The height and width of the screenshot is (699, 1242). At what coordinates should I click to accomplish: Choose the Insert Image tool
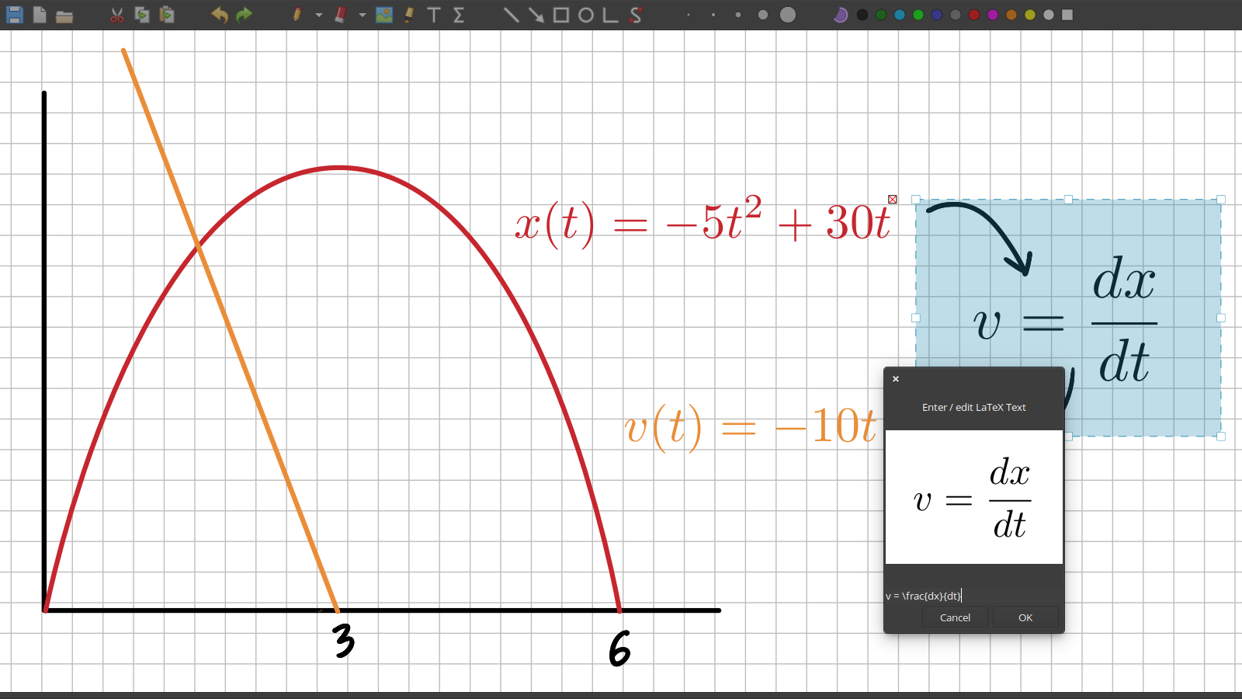[x=384, y=15]
